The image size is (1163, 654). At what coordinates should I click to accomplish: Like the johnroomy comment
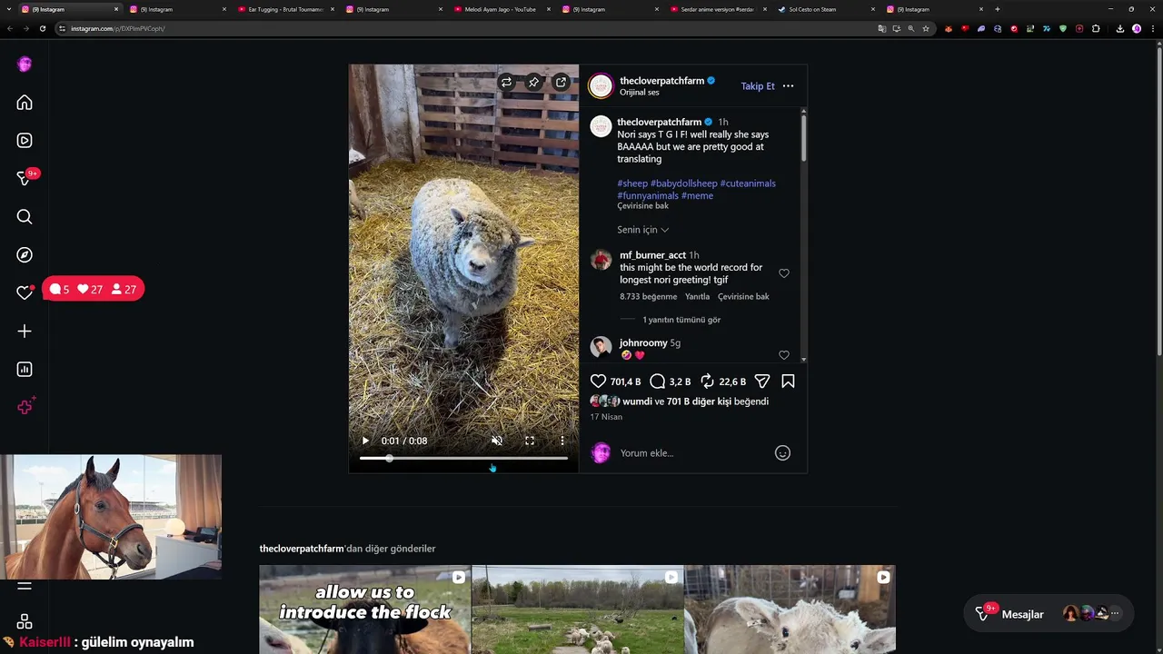tap(784, 355)
